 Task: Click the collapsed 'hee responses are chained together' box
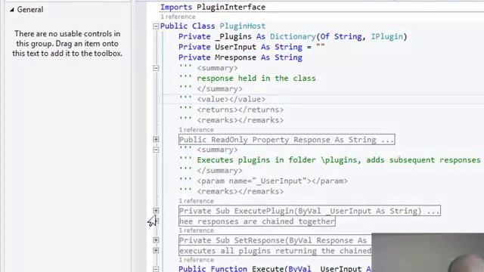tap(257, 221)
